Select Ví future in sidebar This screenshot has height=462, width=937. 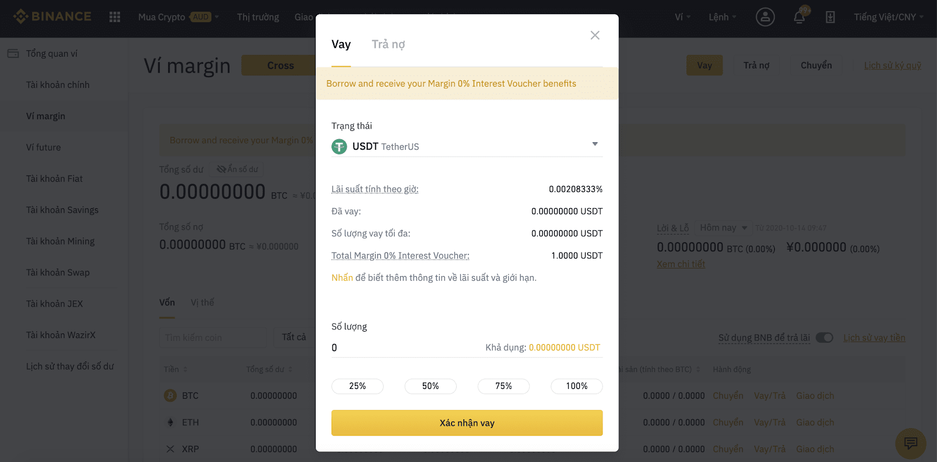43,147
